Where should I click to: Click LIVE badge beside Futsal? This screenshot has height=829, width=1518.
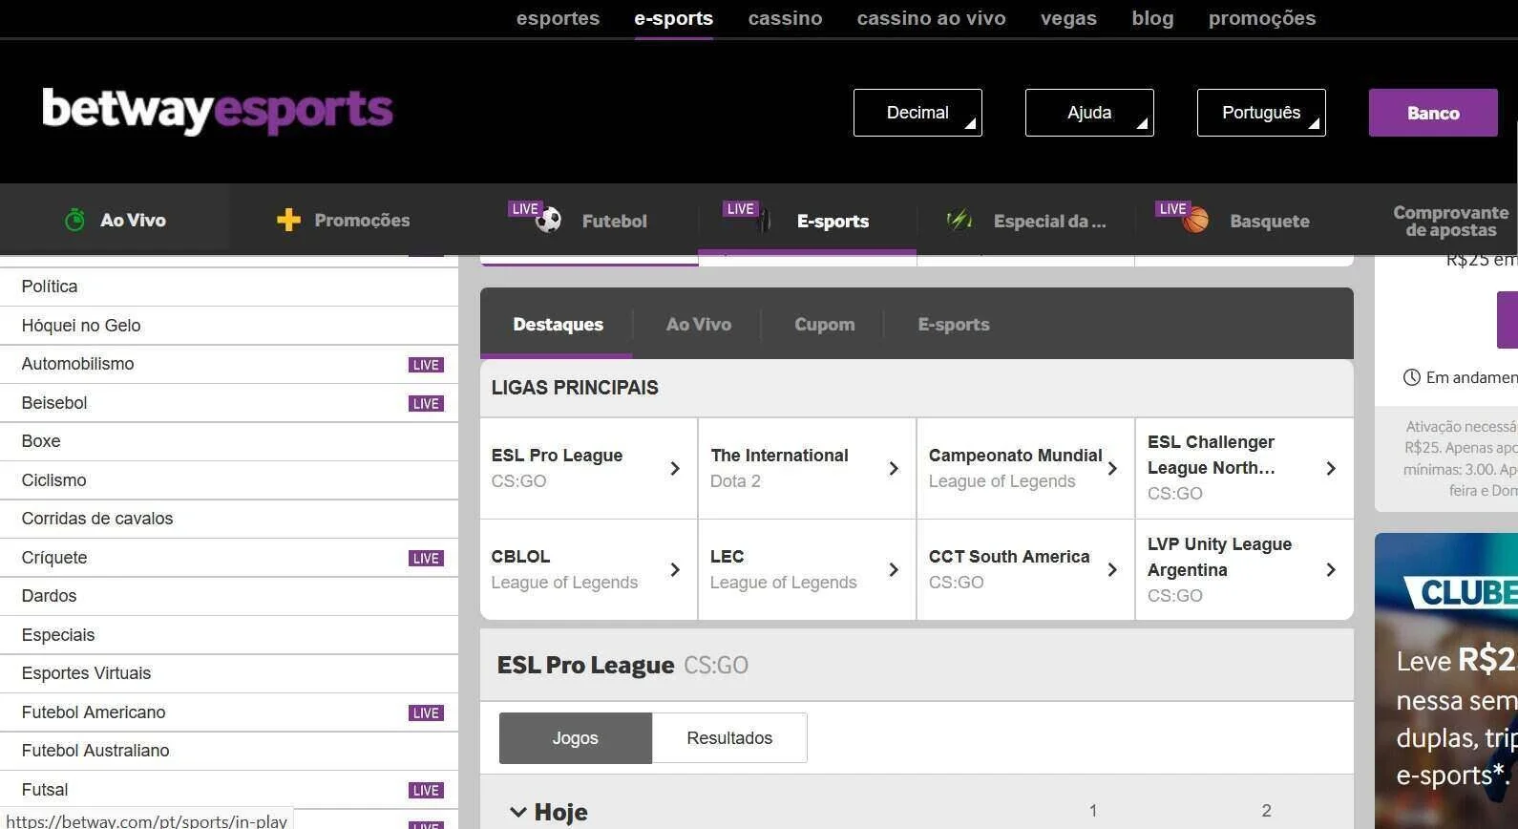coord(426,791)
